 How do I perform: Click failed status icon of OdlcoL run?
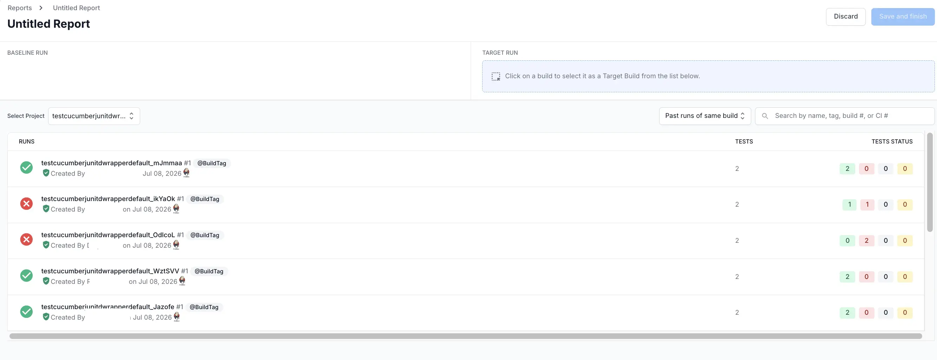[26, 239]
